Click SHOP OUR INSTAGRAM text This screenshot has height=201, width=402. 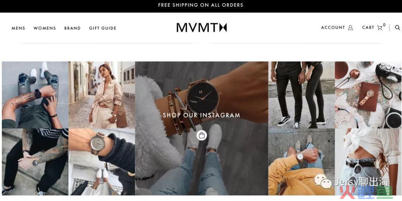pos(201,115)
